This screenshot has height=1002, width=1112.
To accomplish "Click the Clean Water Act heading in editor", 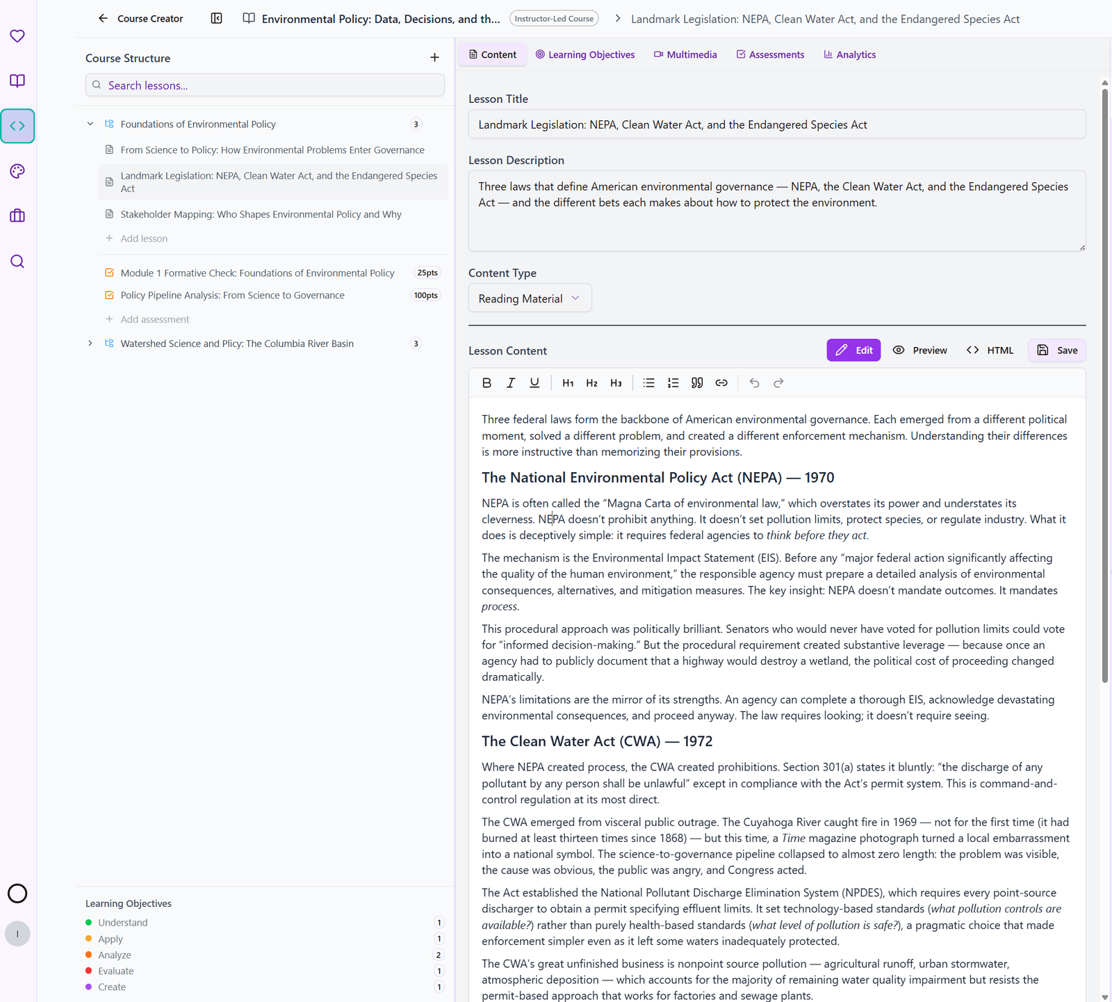I will coord(597,741).
